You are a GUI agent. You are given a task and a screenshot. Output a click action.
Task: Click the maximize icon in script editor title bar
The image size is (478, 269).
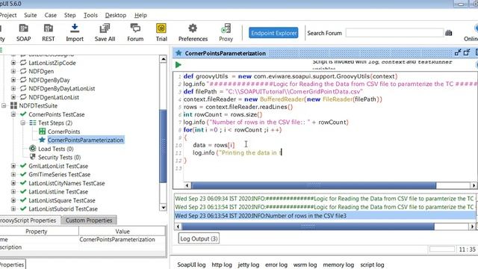click(x=467, y=53)
